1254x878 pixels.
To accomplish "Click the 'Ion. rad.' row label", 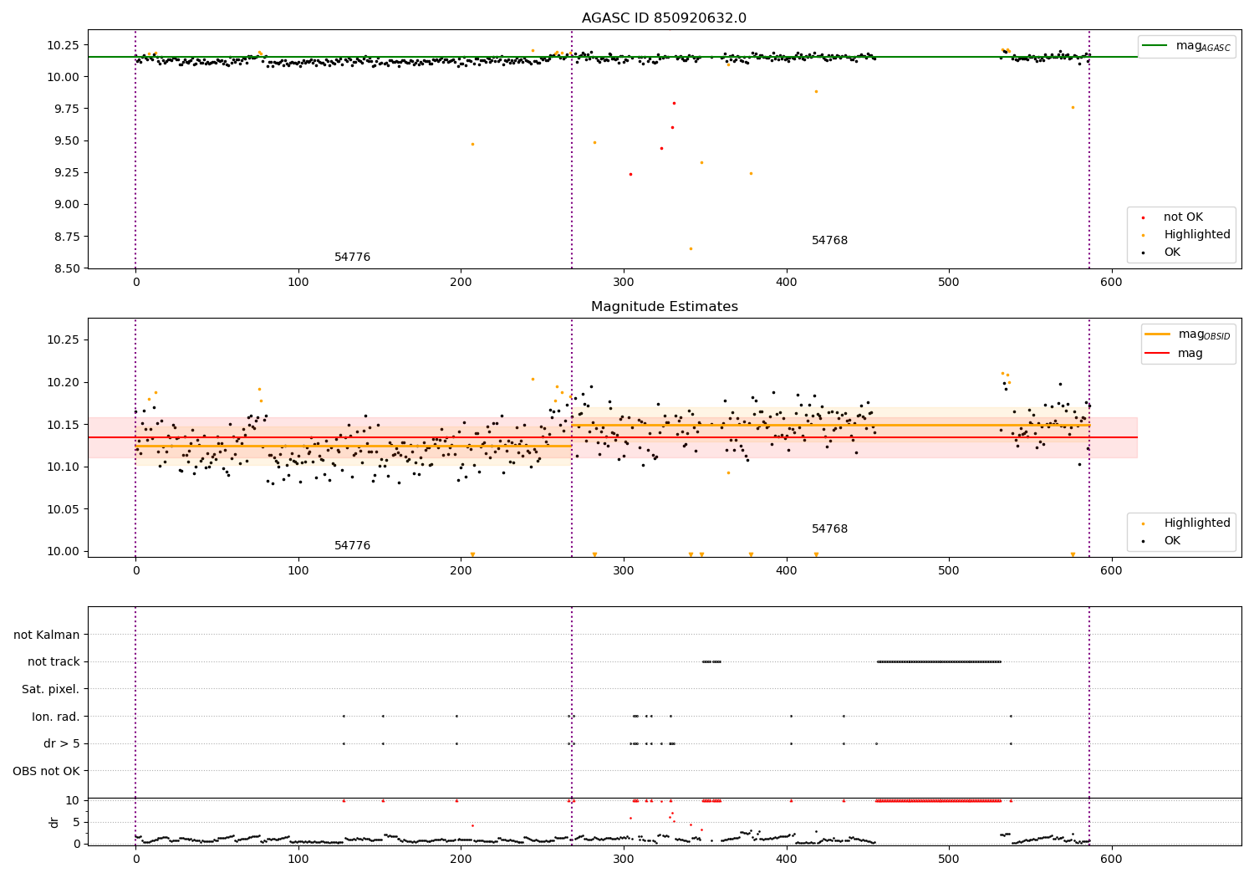I will click(56, 717).
